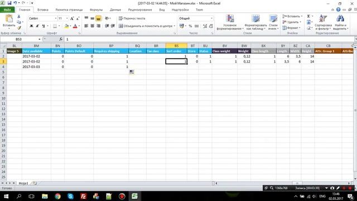
Task: Click the text orientation icon
Action: [x=107, y=18]
